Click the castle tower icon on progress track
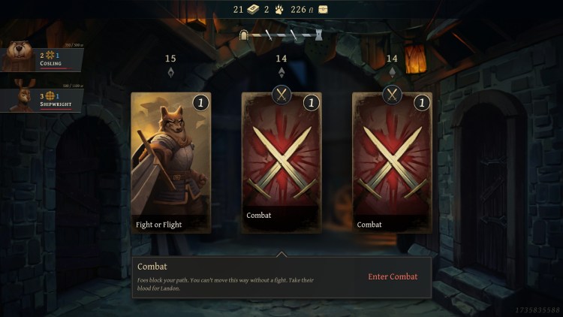 pyautogui.click(x=318, y=35)
